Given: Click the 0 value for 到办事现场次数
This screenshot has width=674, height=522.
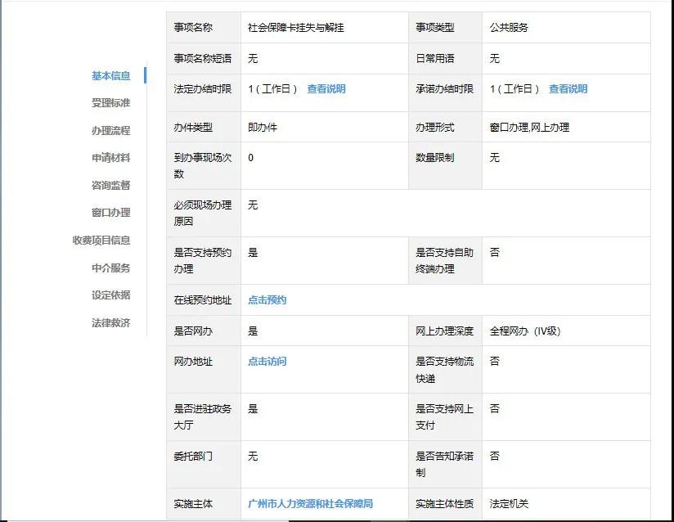Looking at the screenshot, I should [x=250, y=158].
